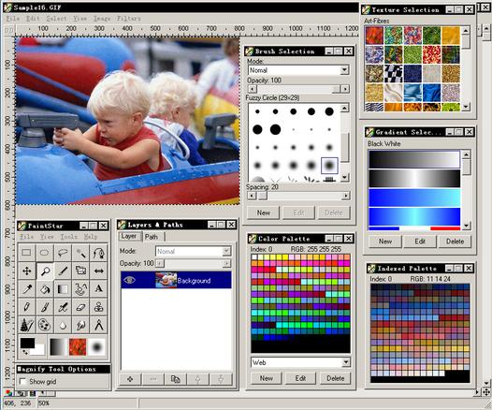This screenshot has height=410, width=492.
Task: Click the black foreground color swatch
Action: pyautogui.click(x=28, y=343)
